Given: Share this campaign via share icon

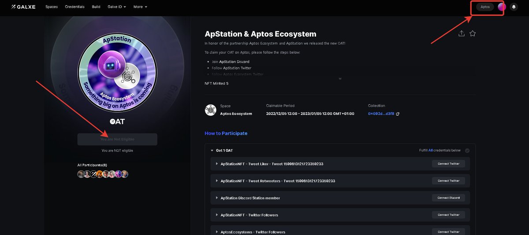Looking at the screenshot, I should 462,33.
